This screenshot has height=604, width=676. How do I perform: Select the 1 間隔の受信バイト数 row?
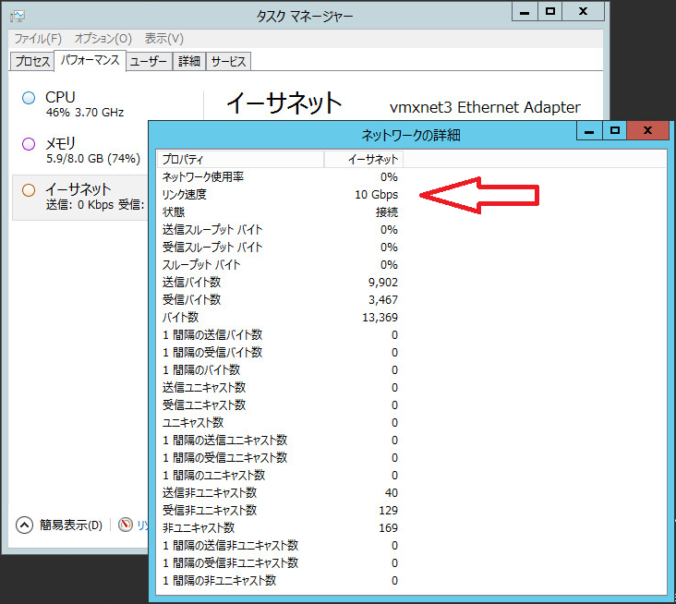point(280,353)
